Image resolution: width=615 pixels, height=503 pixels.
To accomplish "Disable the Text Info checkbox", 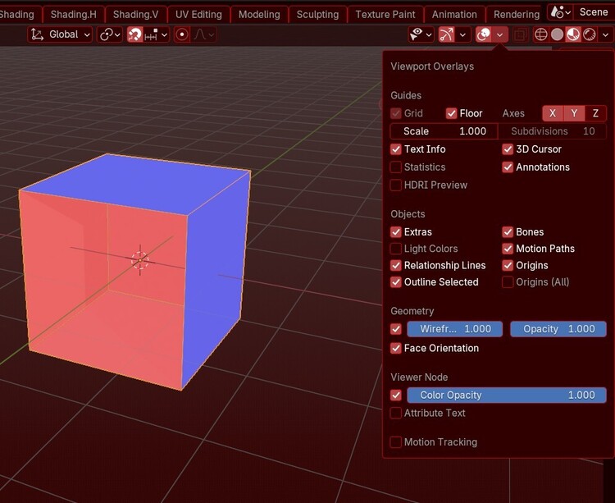I will click(x=396, y=149).
